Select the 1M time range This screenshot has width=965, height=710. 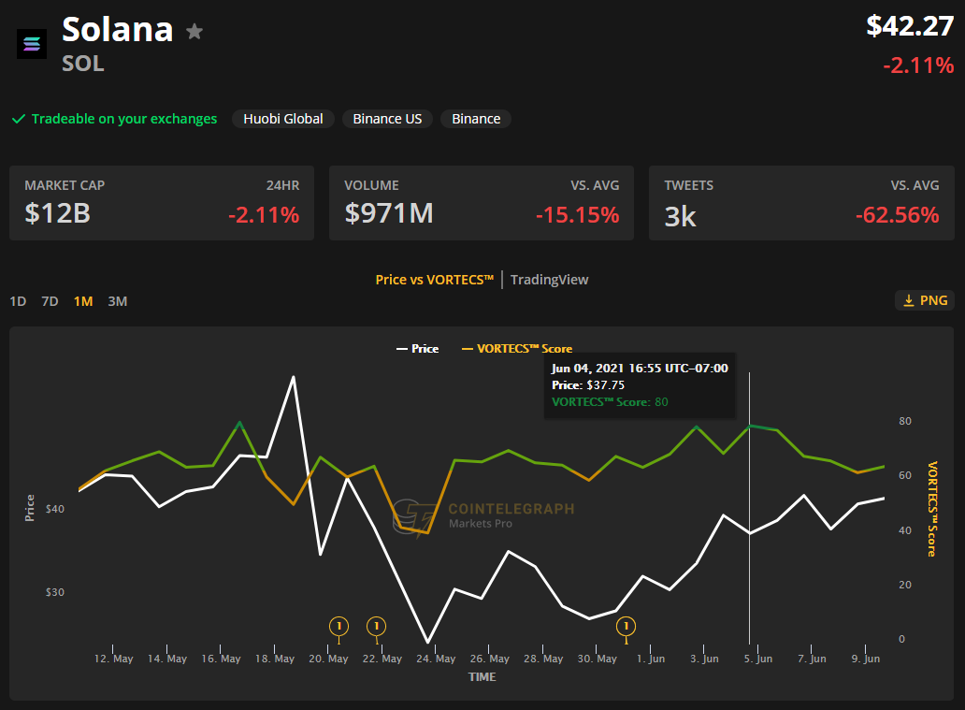click(83, 301)
